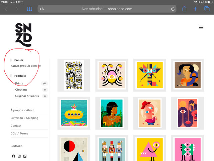This screenshot has width=214, height=161.
Task: Open the Contact page
Action: (16, 126)
